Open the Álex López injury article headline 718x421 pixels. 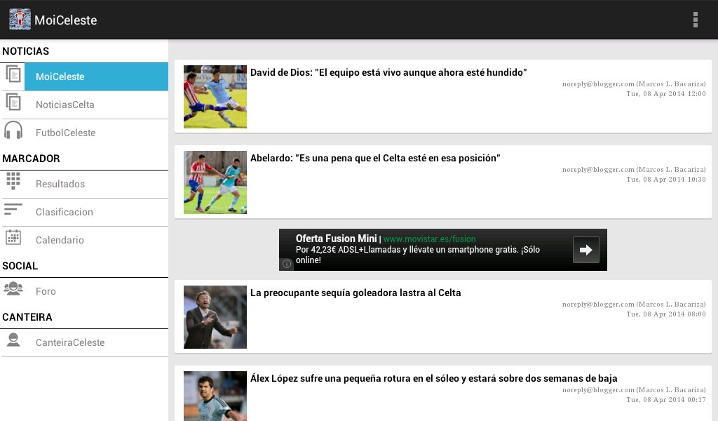coord(433,378)
